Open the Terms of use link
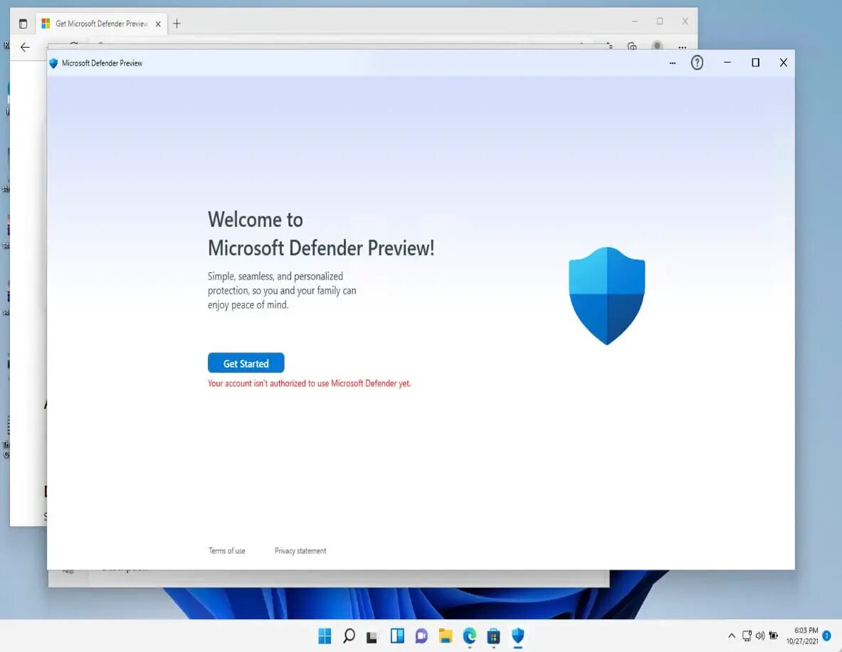The width and height of the screenshot is (842, 652). coord(226,550)
